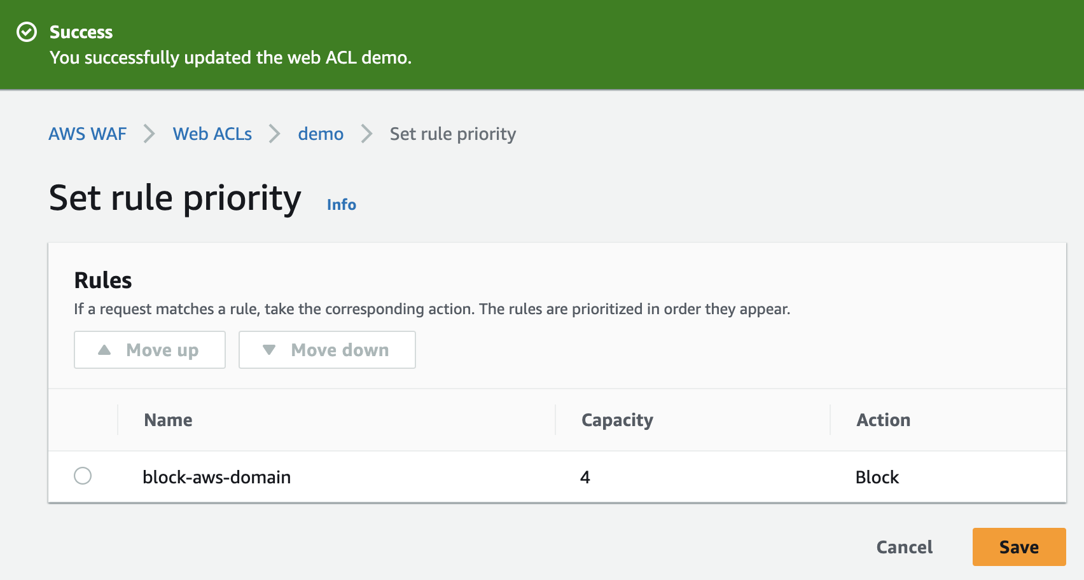The height and width of the screenshot is (580, 1084).
Task: Open the AWS WAF breadcrumb link
Action: point(88,134)
